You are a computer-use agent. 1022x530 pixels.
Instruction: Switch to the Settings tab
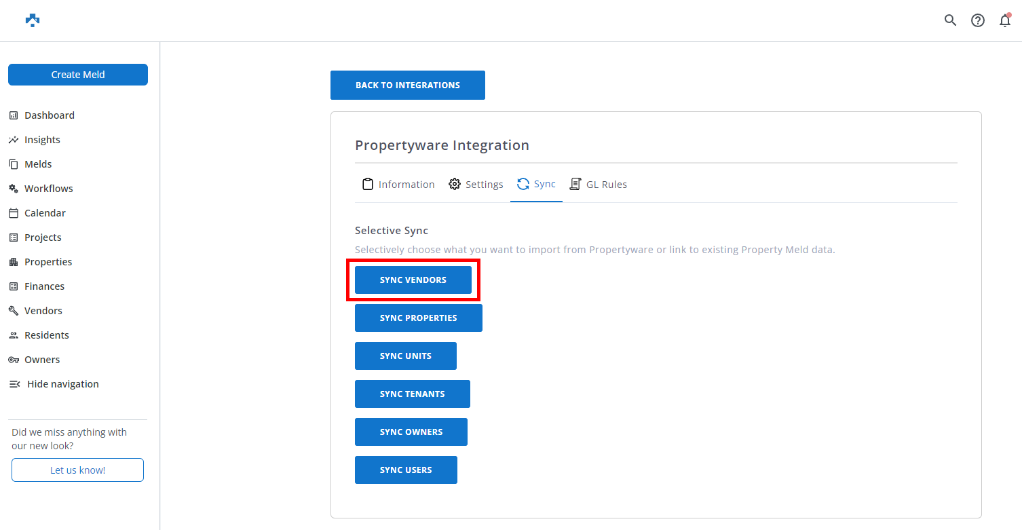(476, 185)
